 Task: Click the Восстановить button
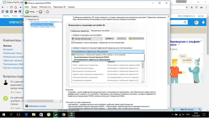pos(136,38)
